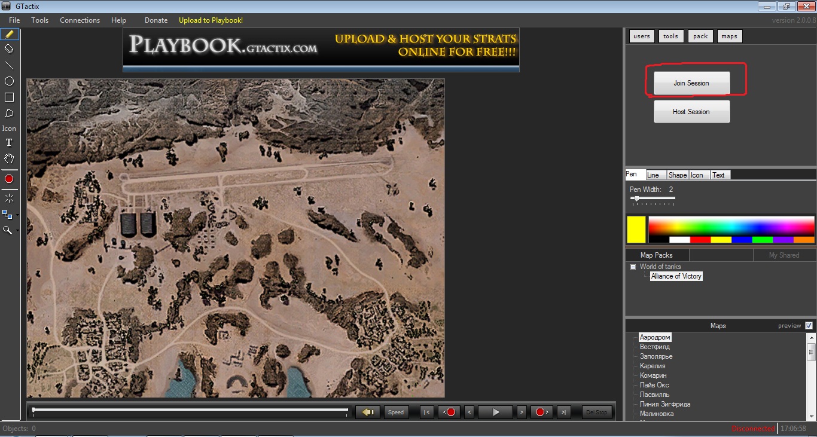817x437 pixels.
Task: Select the Rectangle shape tool
Action: (9, 97)
